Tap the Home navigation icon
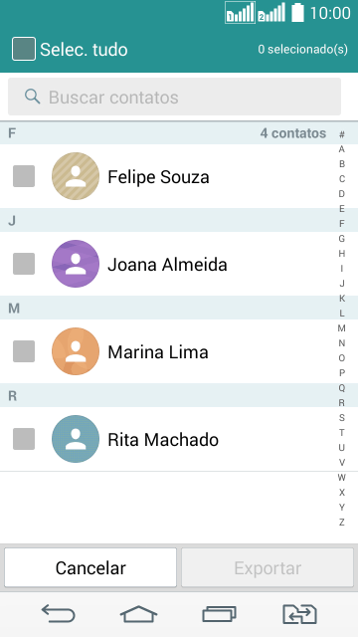Viewport: 358px width, 637px height. (138, 613)
